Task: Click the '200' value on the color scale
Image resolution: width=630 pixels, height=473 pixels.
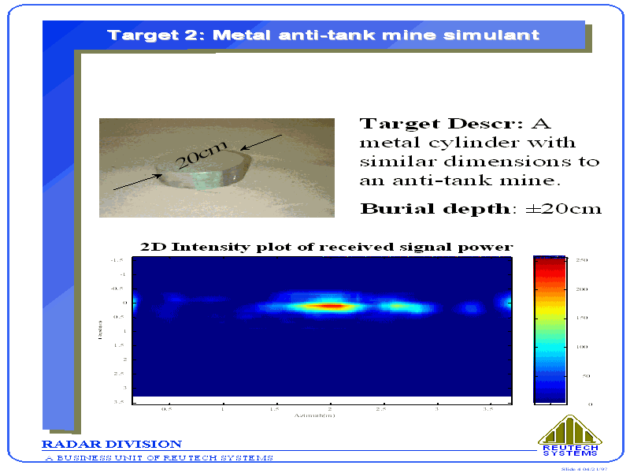Action: tap(582, 289)
